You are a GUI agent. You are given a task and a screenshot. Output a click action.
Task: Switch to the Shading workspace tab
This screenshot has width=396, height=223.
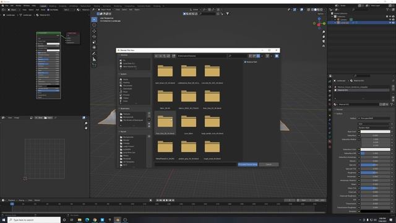click(97, 6)
